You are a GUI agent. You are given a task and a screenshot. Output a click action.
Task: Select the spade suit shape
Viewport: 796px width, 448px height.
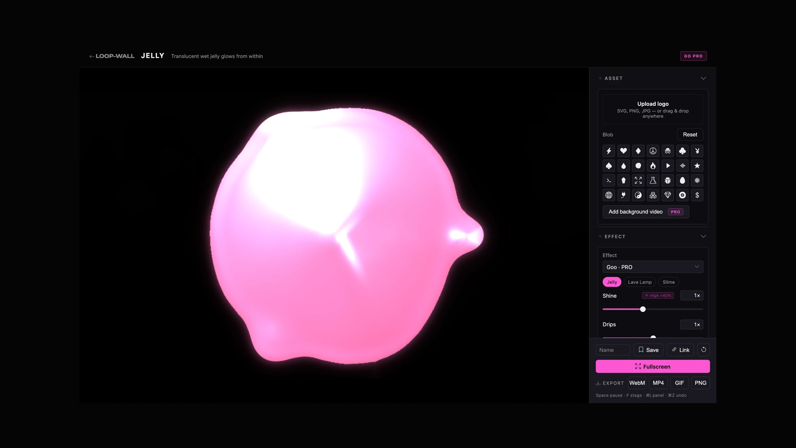click(x=609, y=166)
